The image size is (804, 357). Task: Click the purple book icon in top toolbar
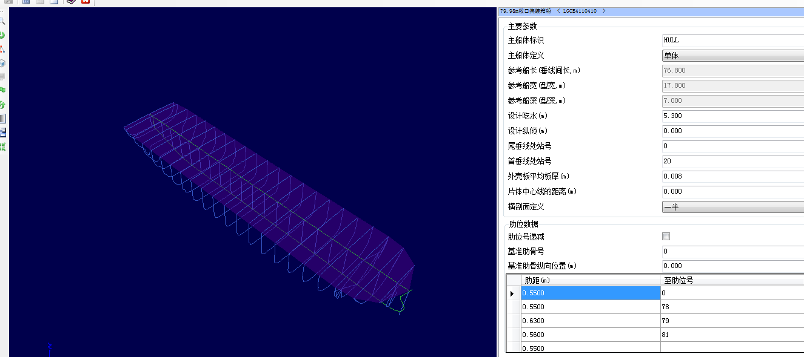[72, 2]
